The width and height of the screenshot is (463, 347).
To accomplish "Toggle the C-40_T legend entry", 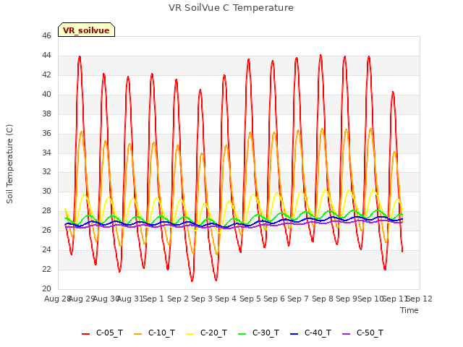I will pos(310,333).
